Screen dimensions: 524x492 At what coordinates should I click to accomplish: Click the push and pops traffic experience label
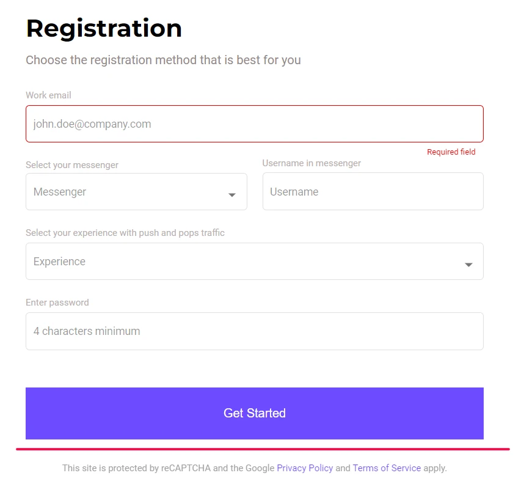point(125,233)
